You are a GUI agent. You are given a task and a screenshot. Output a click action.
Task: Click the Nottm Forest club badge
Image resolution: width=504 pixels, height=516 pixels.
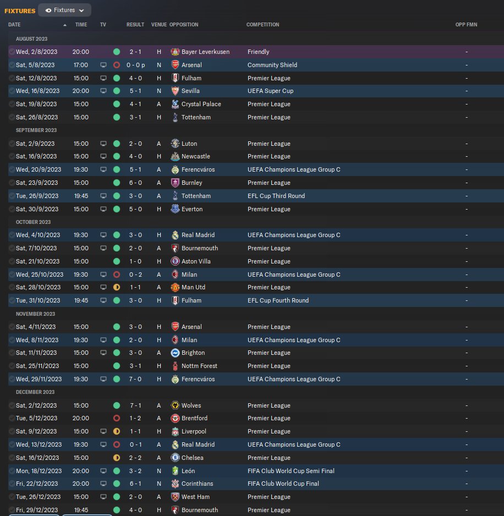(x=175, y=366)
